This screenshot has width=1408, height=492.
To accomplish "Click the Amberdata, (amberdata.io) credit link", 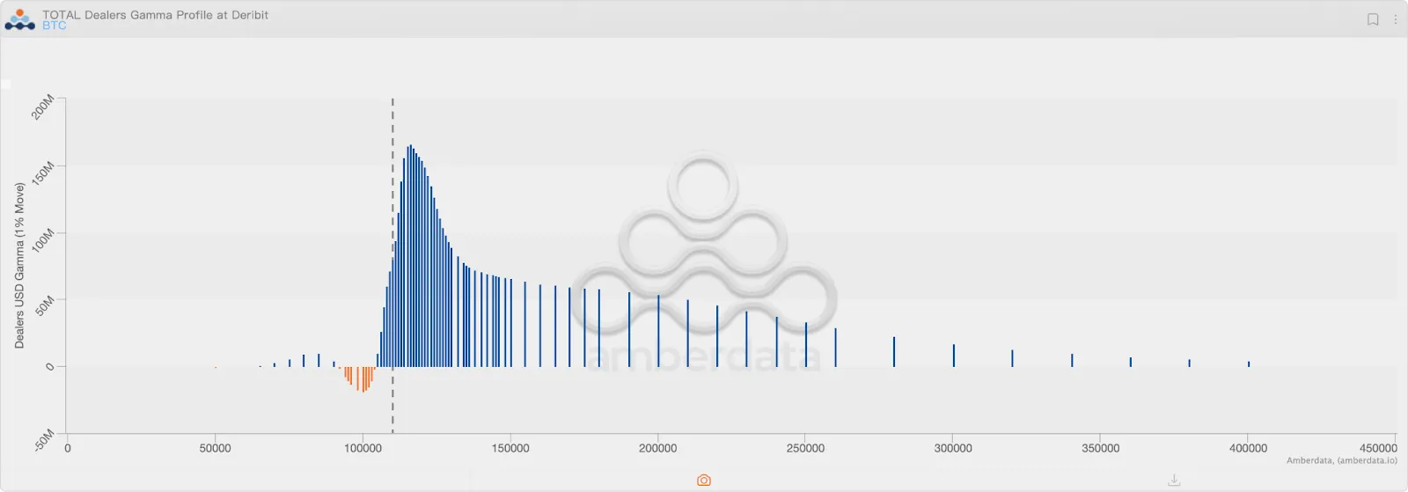I will (x=1341, y=460).
